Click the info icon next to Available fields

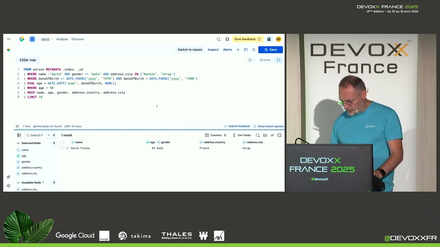click(43, 183)
